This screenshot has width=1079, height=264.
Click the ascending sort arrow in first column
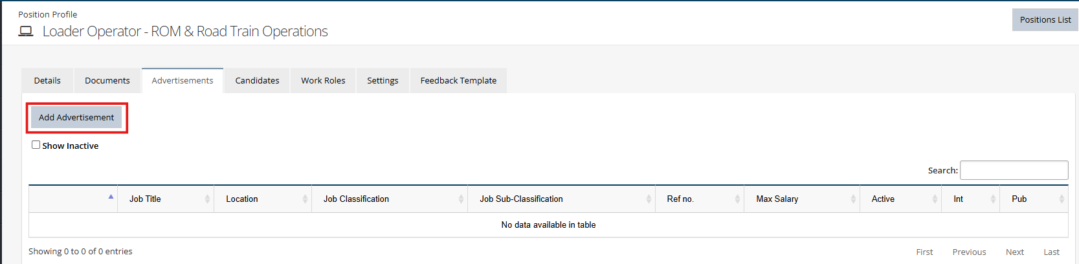tap(111, 197)
